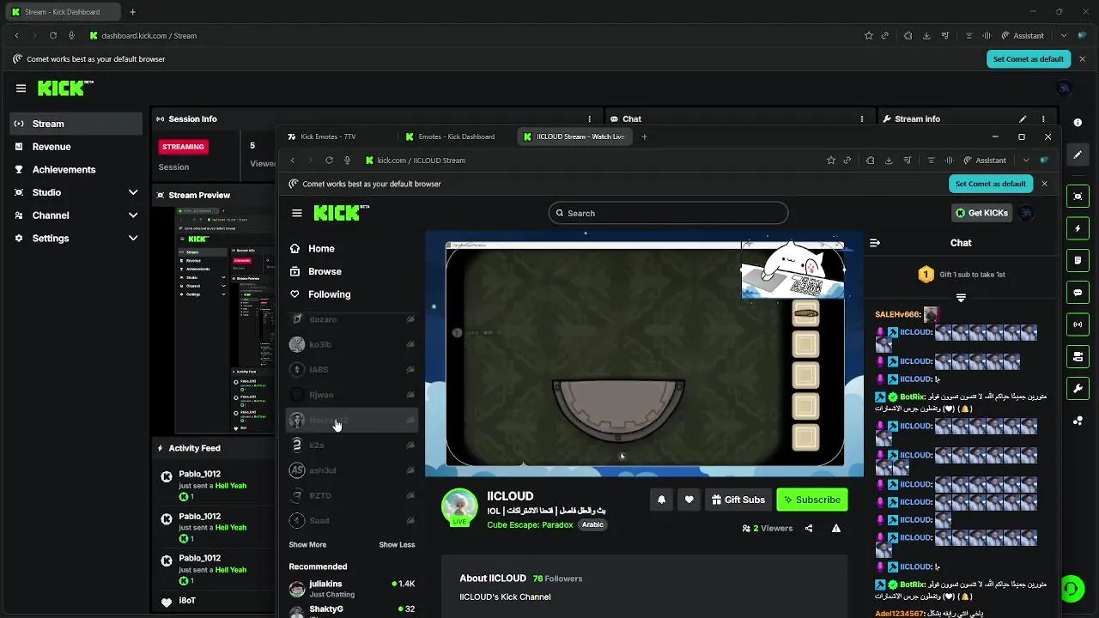This screenshot has width=1099, height=618.
Task: Open Revenue in the dashboard sidebar
Action: (x=76, y=147)
